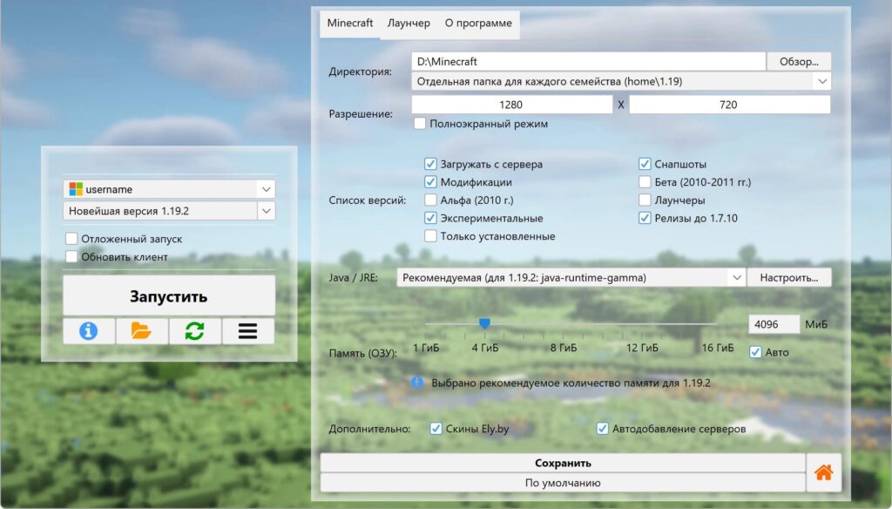The width and height of the screenshot is (892, 509).
Task: Click the Настроить... Java button
Action: (789, 277)
